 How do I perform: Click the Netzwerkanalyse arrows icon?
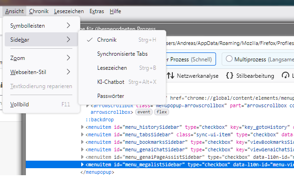(170, 75)
